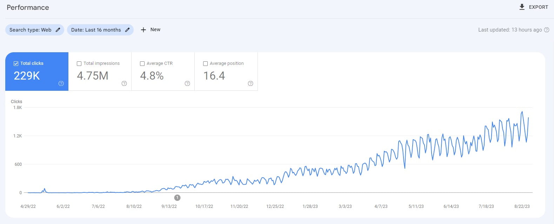Click the 4/7/23 date label

381,206
